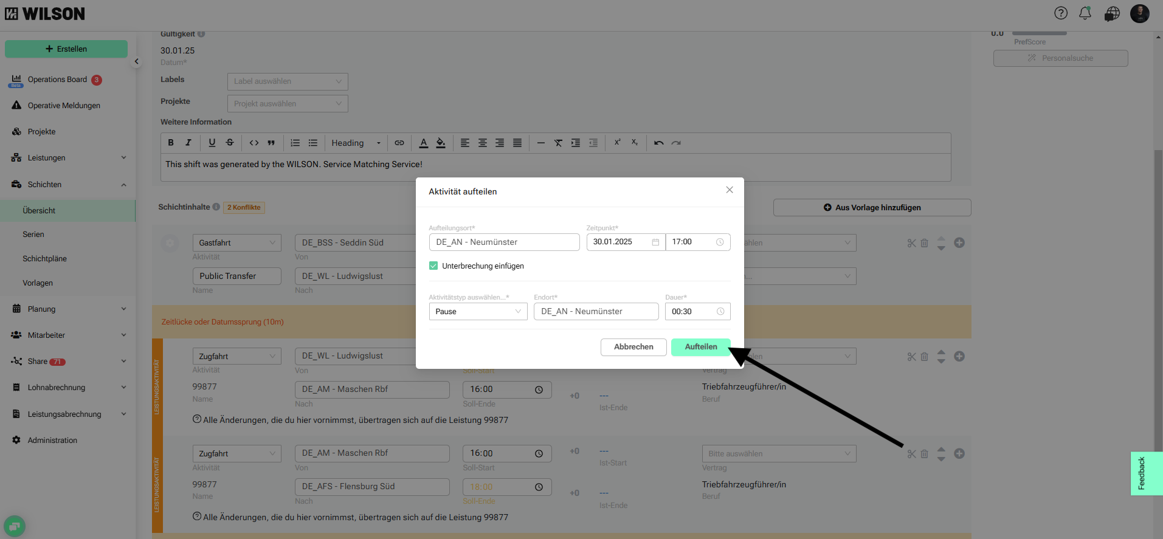Insert inline code with the angle-brackets icon
This screenshot has width=1163, height=539.
[254, 143]
